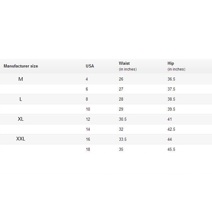Click USA size 18 cell
Screen dimensions: 212x212
88,149
